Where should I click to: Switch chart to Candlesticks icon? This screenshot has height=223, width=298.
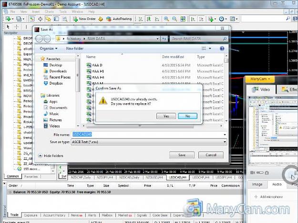(149, 19)
